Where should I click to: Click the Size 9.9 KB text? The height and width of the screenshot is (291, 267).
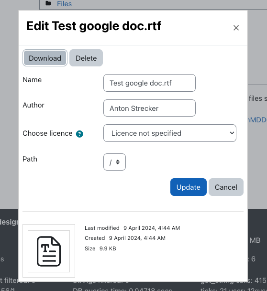point(100,248)
